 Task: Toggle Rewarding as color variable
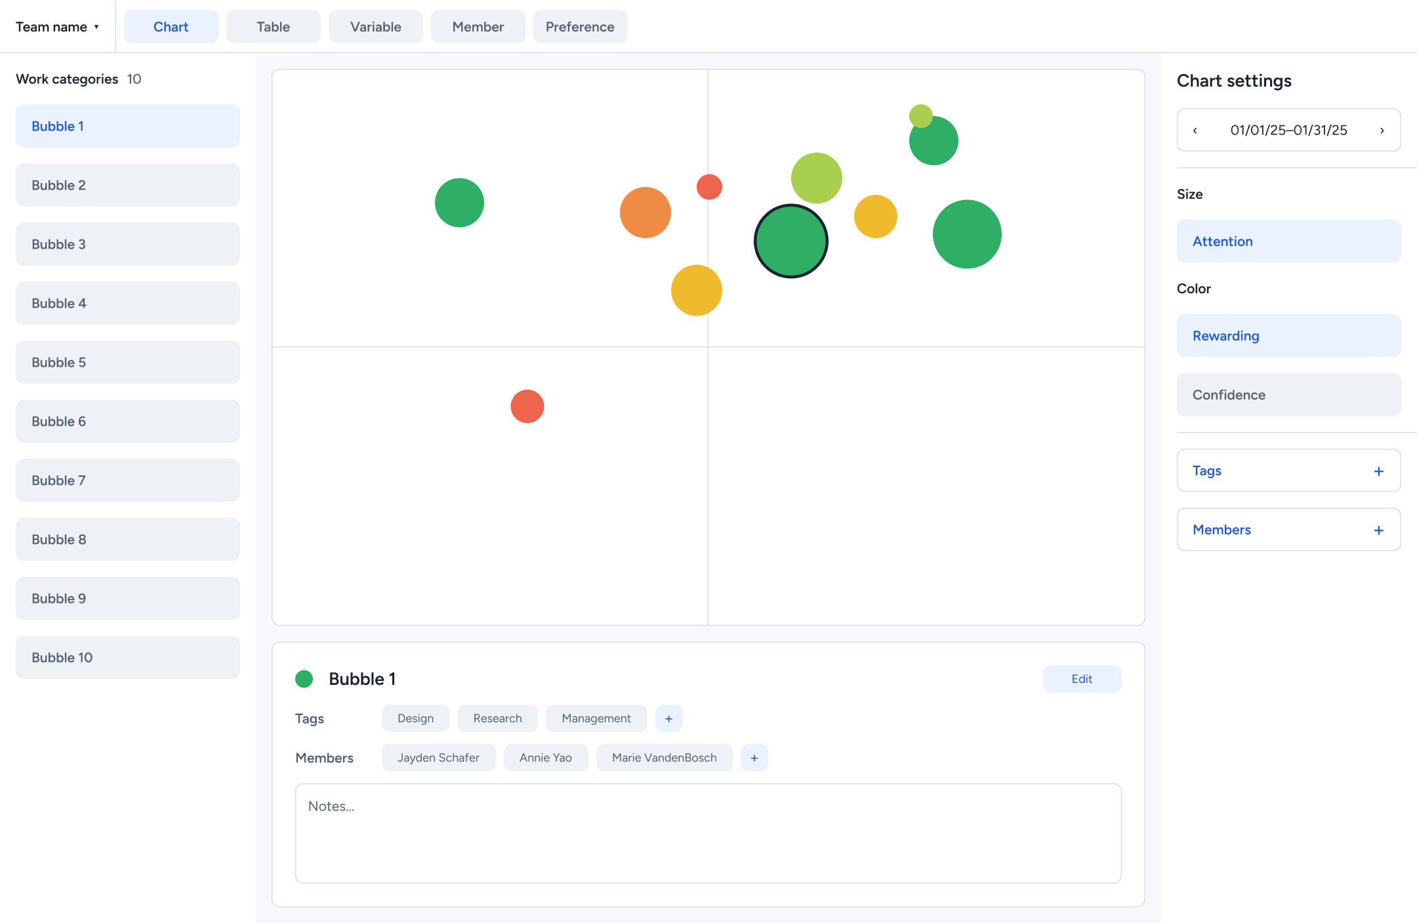1288,336
